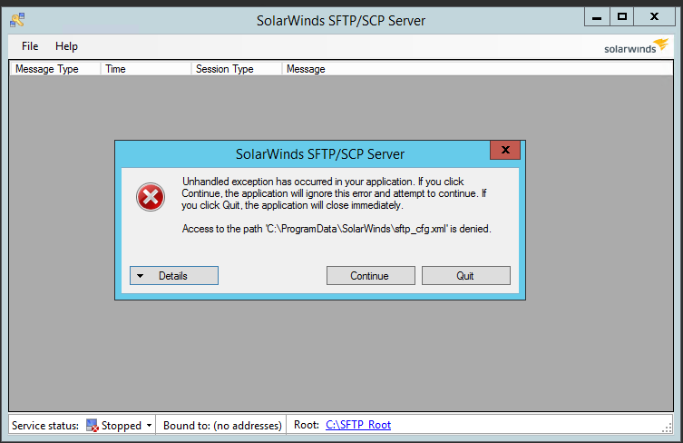Close the main SolarWinds SFTP/SCP Server window
Viewport: 683px width, 443px height.
[654, 17]
